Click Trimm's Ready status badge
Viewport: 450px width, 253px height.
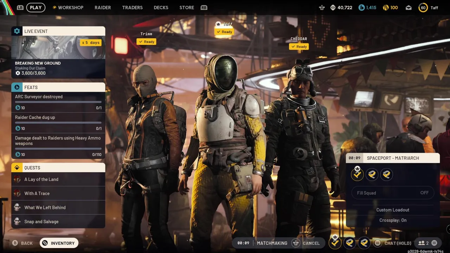[147, 41]
